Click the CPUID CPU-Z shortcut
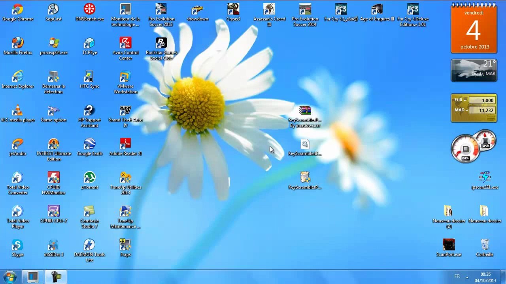This screenshot has height=284, width=506. click(53, 214)
